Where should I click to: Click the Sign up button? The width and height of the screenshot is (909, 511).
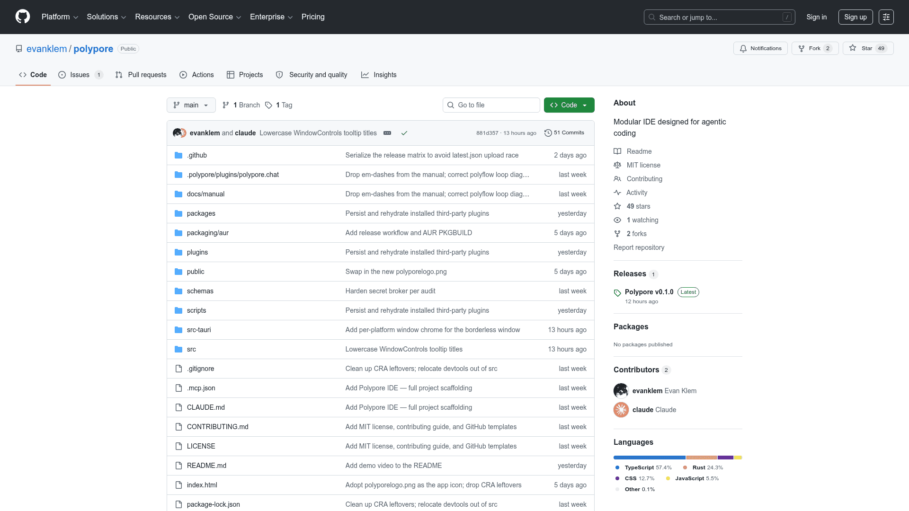(x=856, y=17)
